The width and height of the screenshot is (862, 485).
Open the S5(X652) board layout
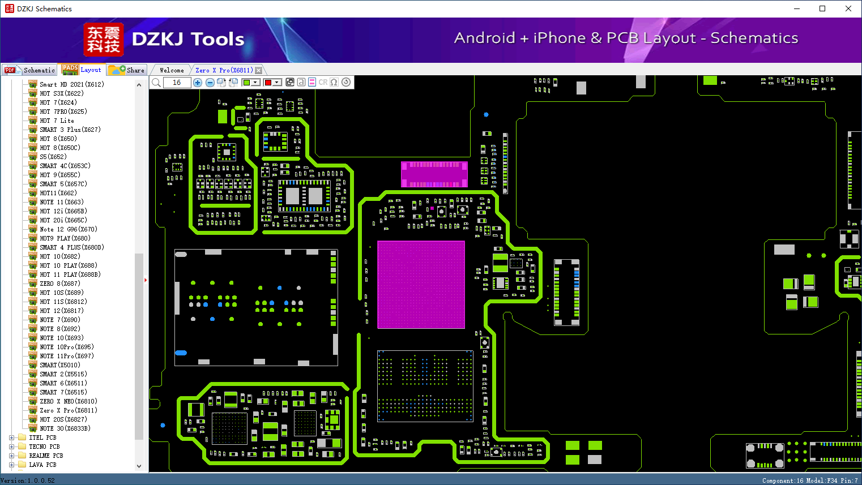tap(53, 157)
